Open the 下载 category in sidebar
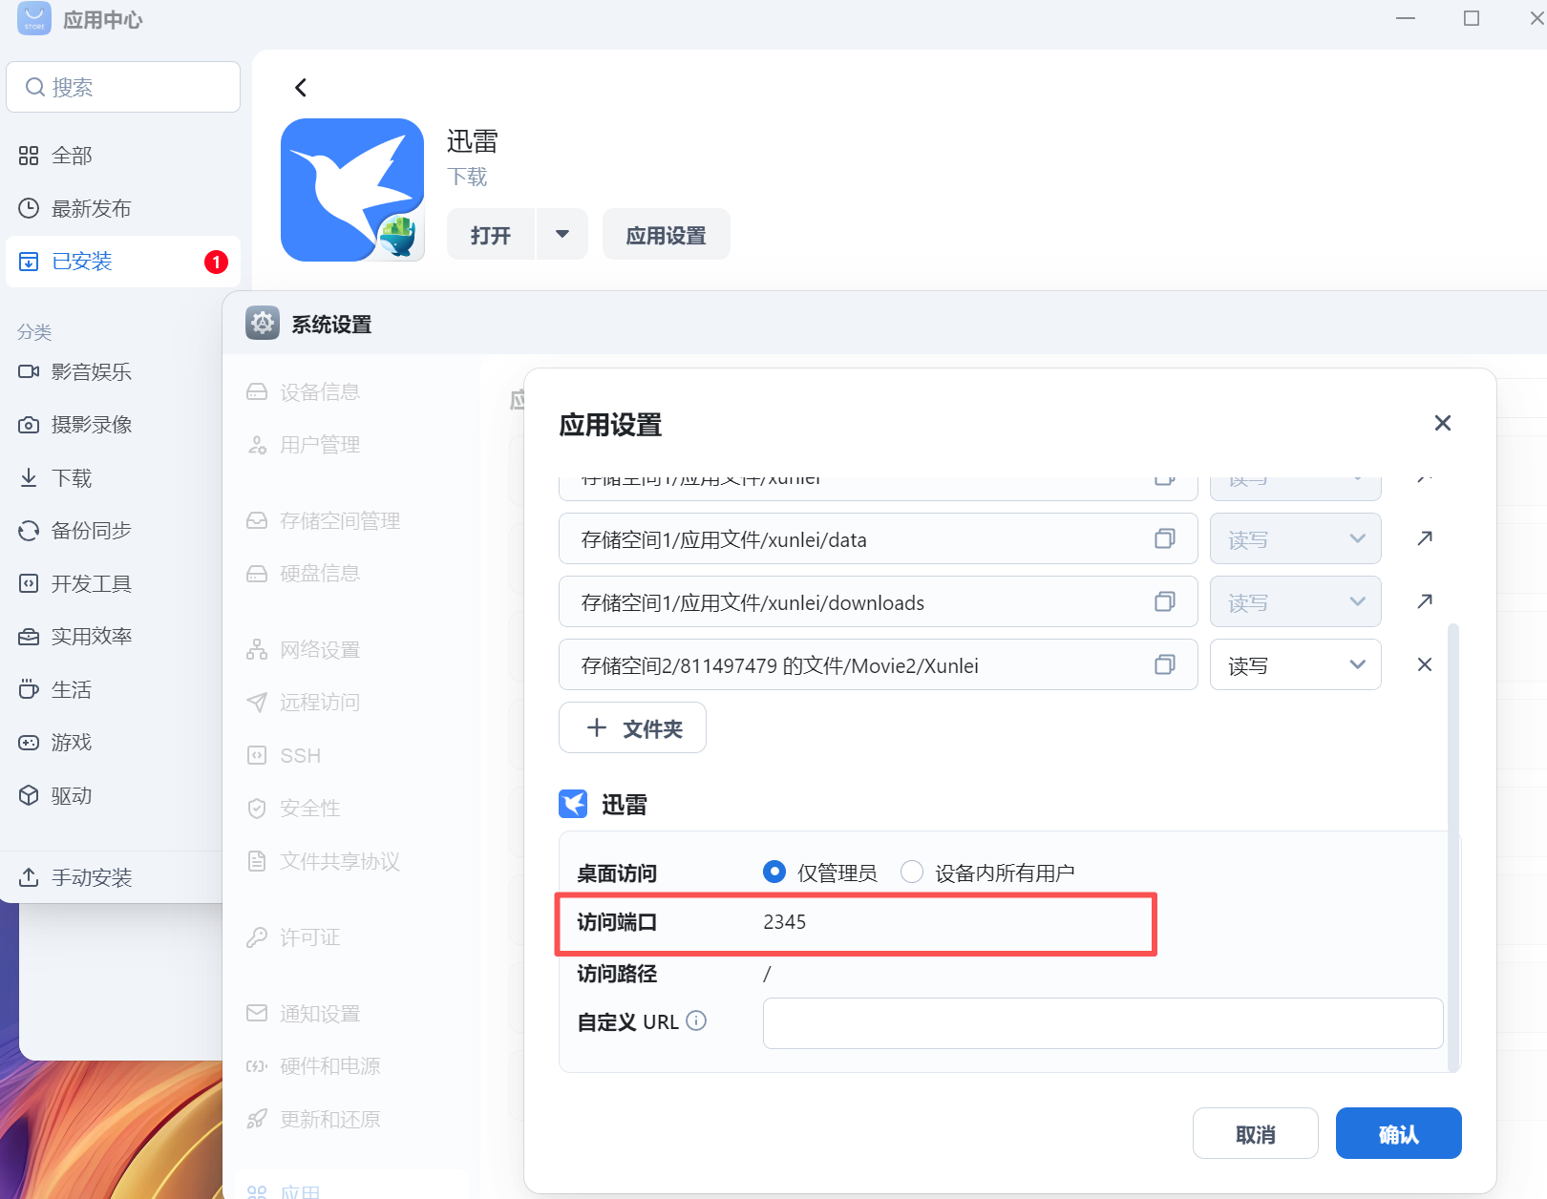 pyautogui.click(x=72, y=477)
